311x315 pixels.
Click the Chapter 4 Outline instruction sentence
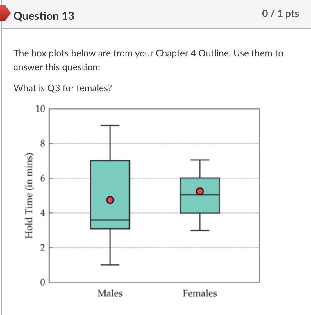(x=148, y=60)
